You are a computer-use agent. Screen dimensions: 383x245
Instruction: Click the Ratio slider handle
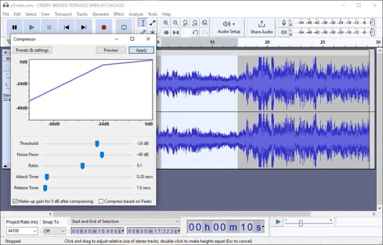[83, 166]
